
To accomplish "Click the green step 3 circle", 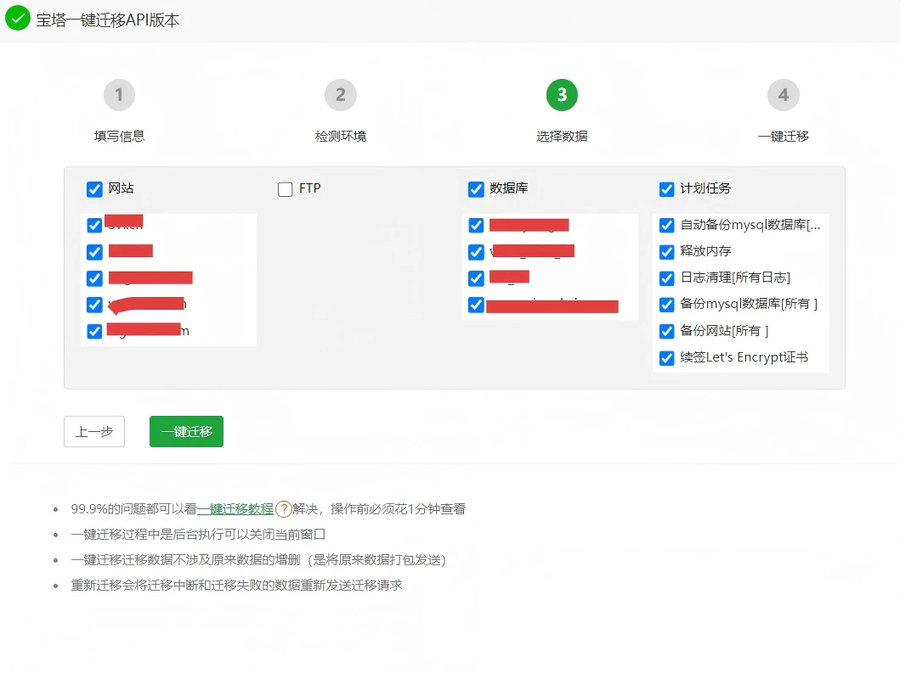I will point(562,95).
